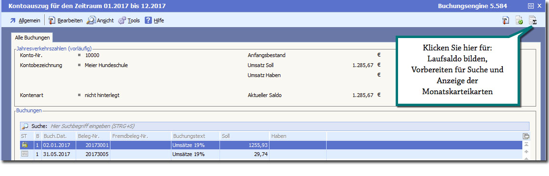Image resolution: width=549 pixels, height=176 pixels.
Task: Click the window restore icon in title bar
Action: tap(531, 6)
